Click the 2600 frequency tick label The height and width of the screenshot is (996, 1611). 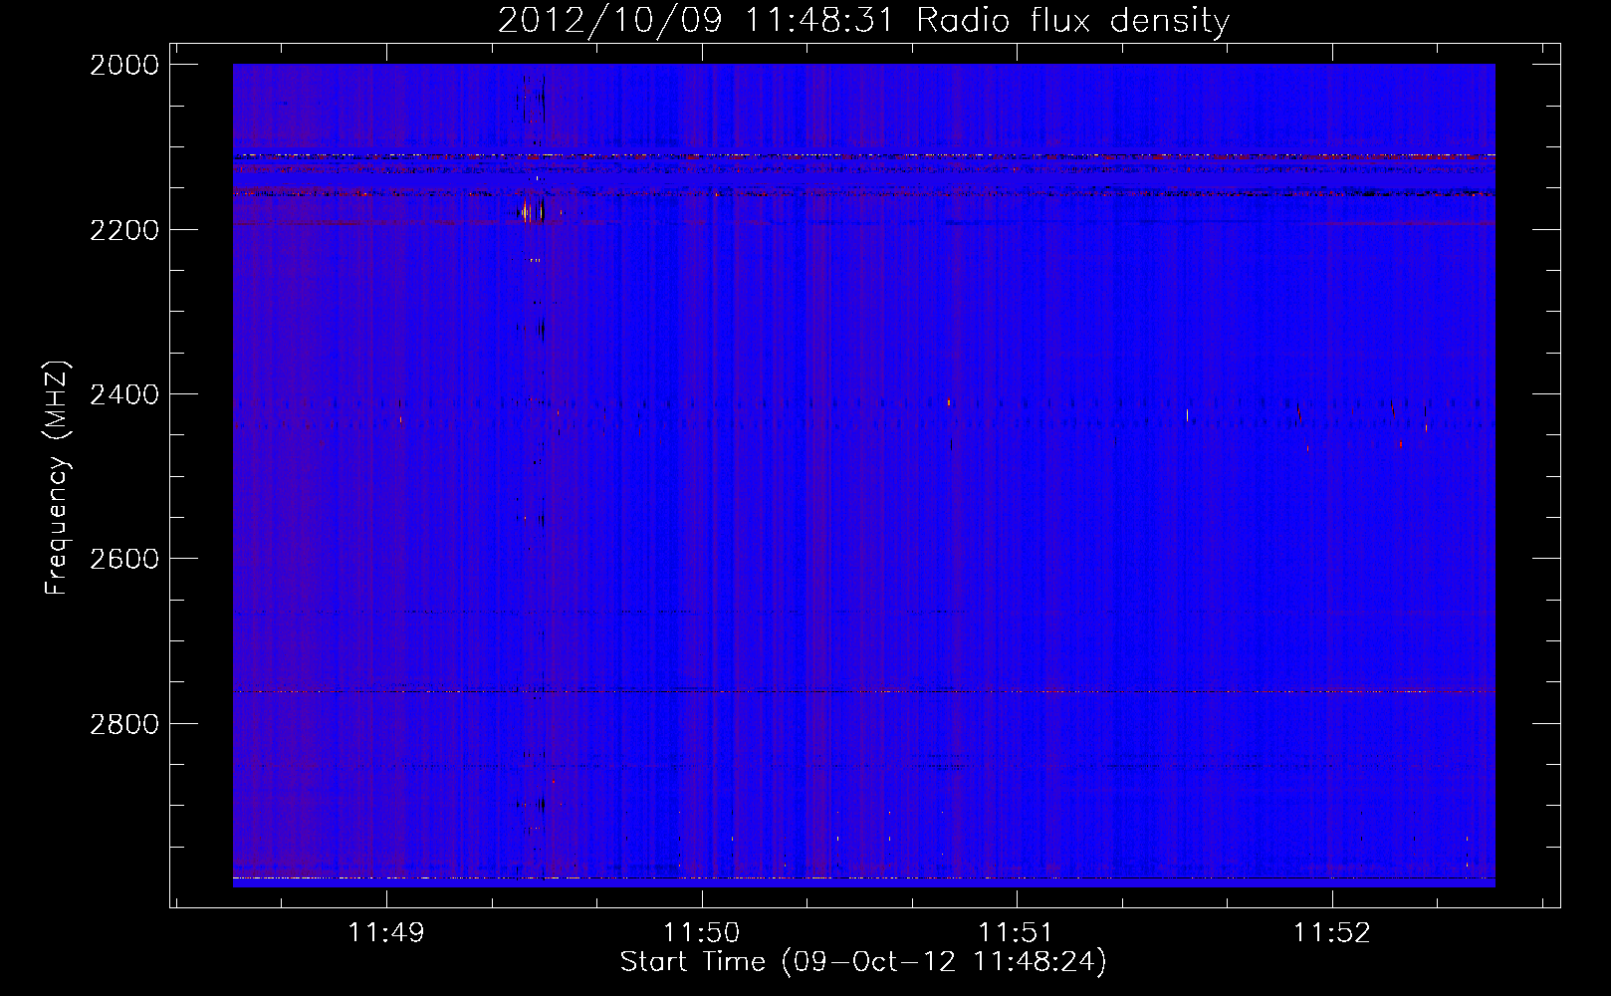(x=124, y=559)
